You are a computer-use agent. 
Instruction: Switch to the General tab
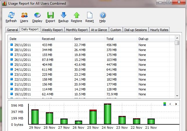pyautogui.click(x=12, y=30)
